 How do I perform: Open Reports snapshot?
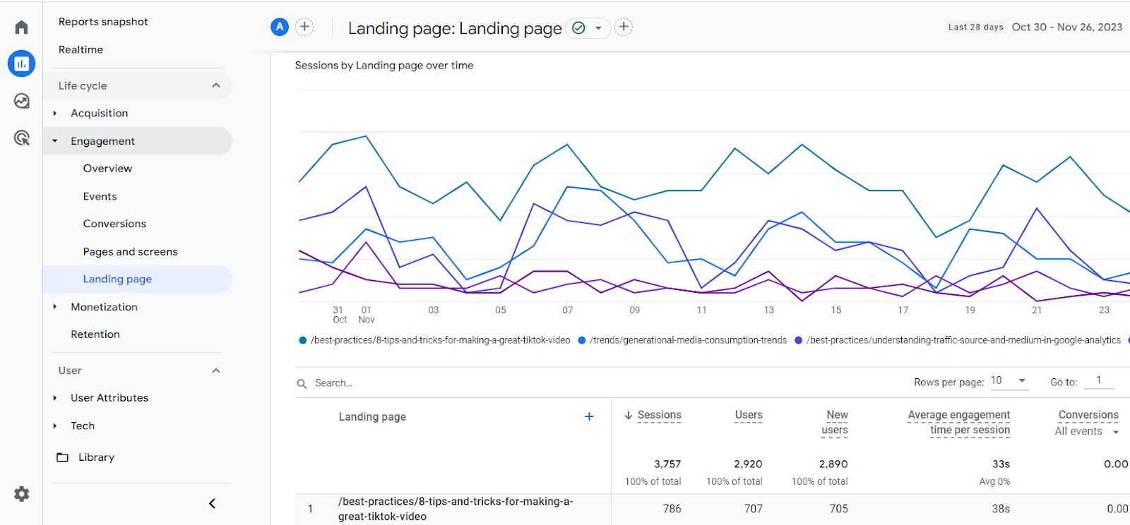[x=103, y=22]
